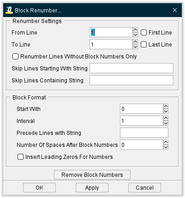The height and width of the screenshot is (198, 185).
Task: Confirm the dialog with OK
Action: tap(39, 187)
